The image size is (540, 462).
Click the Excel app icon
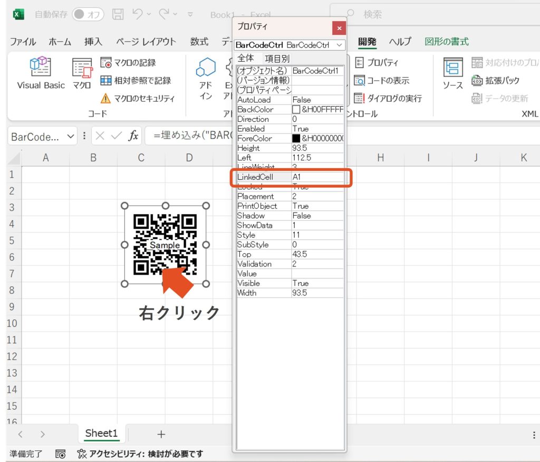(x=18, y=14)
